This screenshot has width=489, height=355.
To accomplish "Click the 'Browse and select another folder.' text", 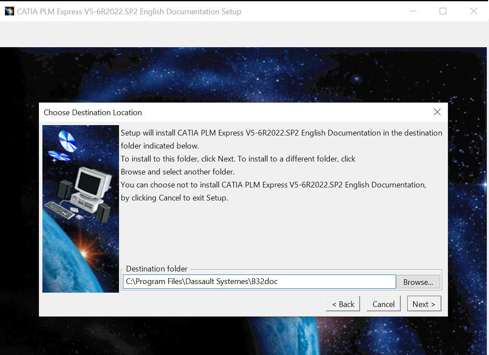I will point(177,171).
